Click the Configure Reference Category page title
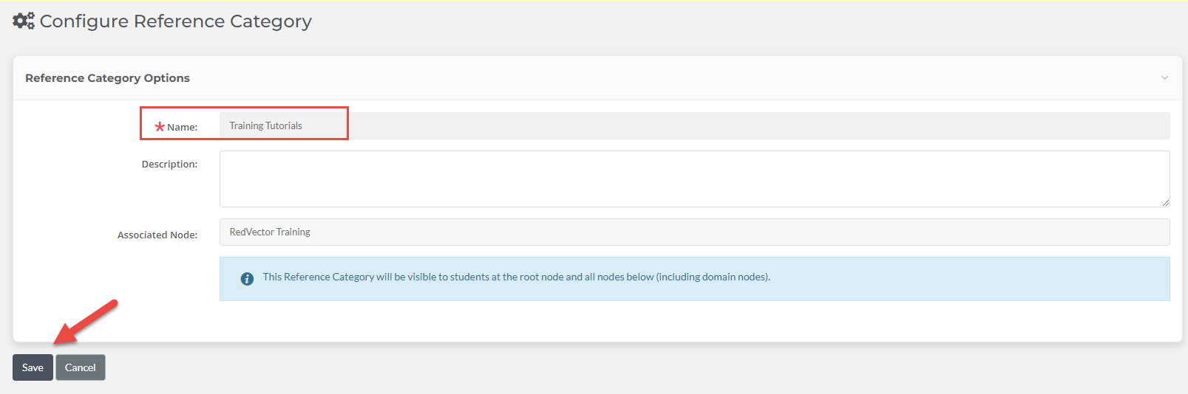The width and height of the screenshot is (1188, 394). click(x=176, y=21)
